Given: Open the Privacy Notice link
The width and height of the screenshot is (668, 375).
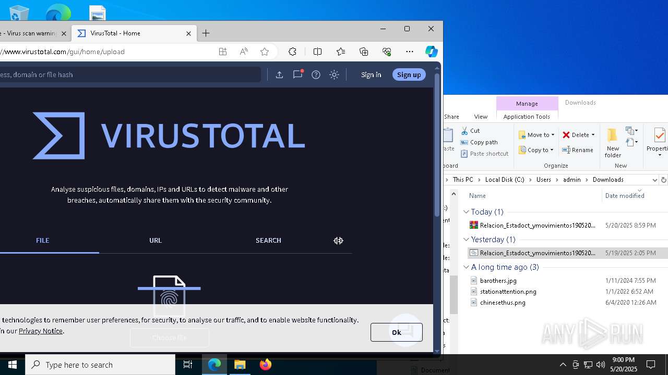Looking at the screenshot, I should point(41,331).
